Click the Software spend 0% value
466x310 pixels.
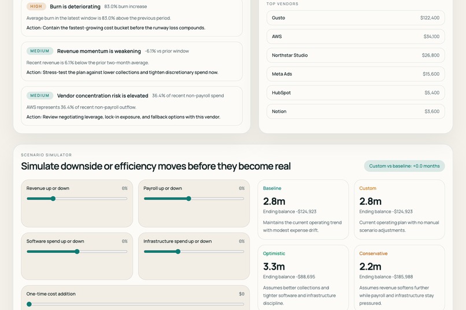(124, 241)
